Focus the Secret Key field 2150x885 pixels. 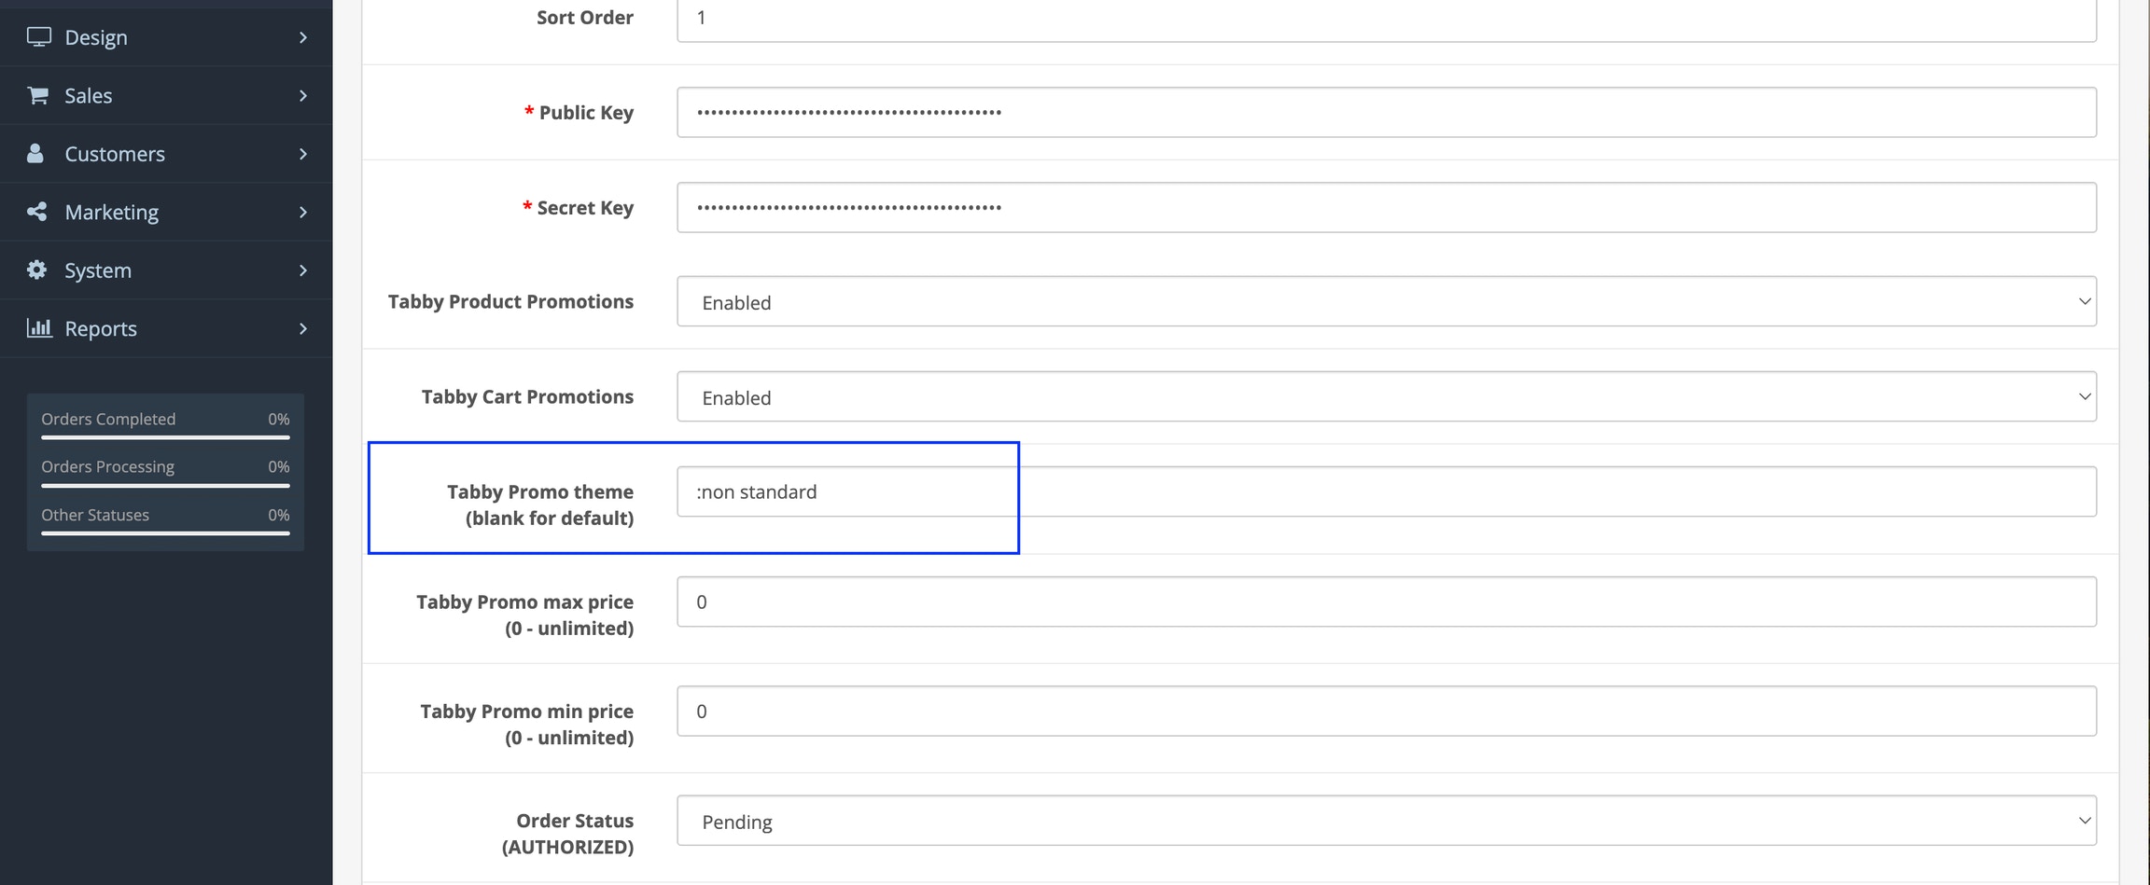pos(1386,207)
